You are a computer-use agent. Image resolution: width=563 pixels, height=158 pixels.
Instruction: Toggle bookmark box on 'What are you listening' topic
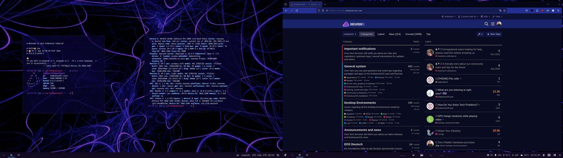coord(437,90)
